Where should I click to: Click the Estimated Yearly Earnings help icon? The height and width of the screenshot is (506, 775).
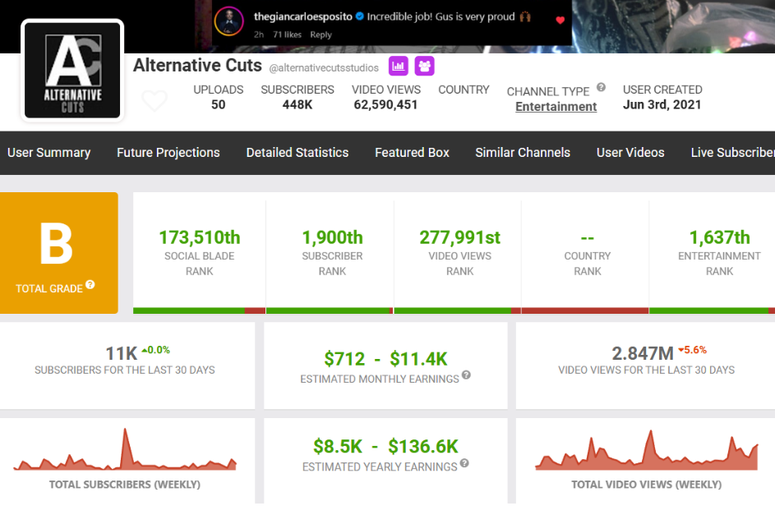click(x=464, y=463)
